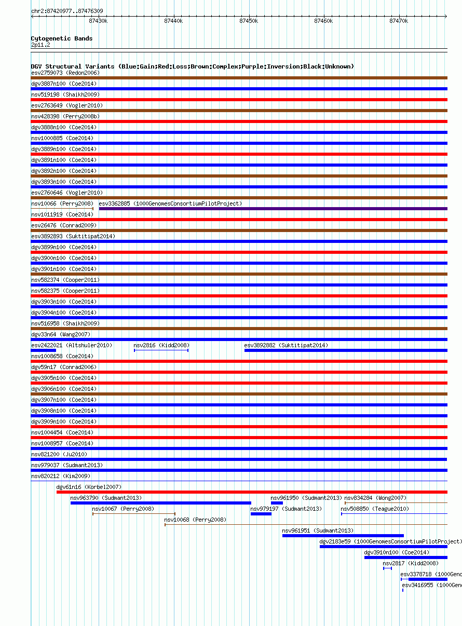462x626 pixels.
Task: Click the nsv10066 (Perry2008) label
Action: (62, 203)
